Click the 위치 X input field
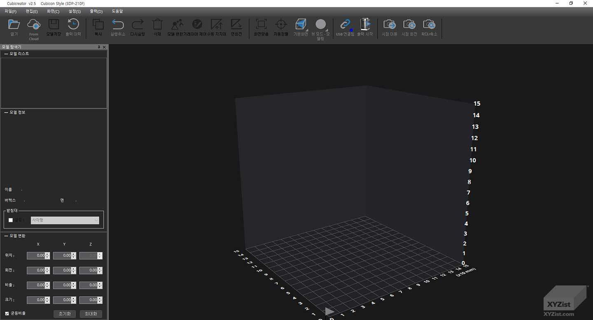Image resolution: width=593 pixels, height=320 pixels. coord(38,255)
